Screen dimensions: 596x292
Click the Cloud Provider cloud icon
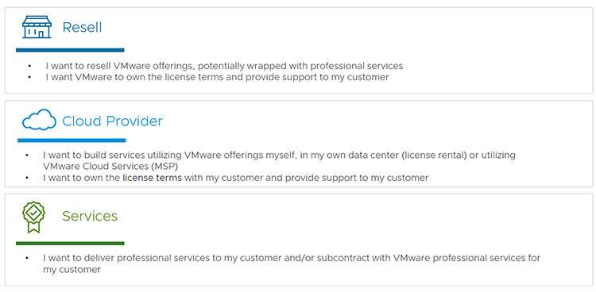(39, 120)
